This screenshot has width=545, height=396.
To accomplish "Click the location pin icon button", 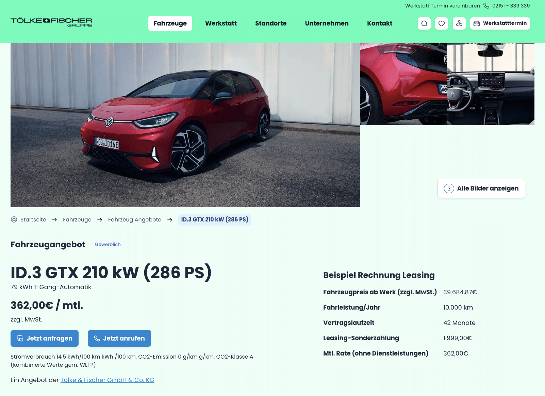I will (x=459, y=23).
